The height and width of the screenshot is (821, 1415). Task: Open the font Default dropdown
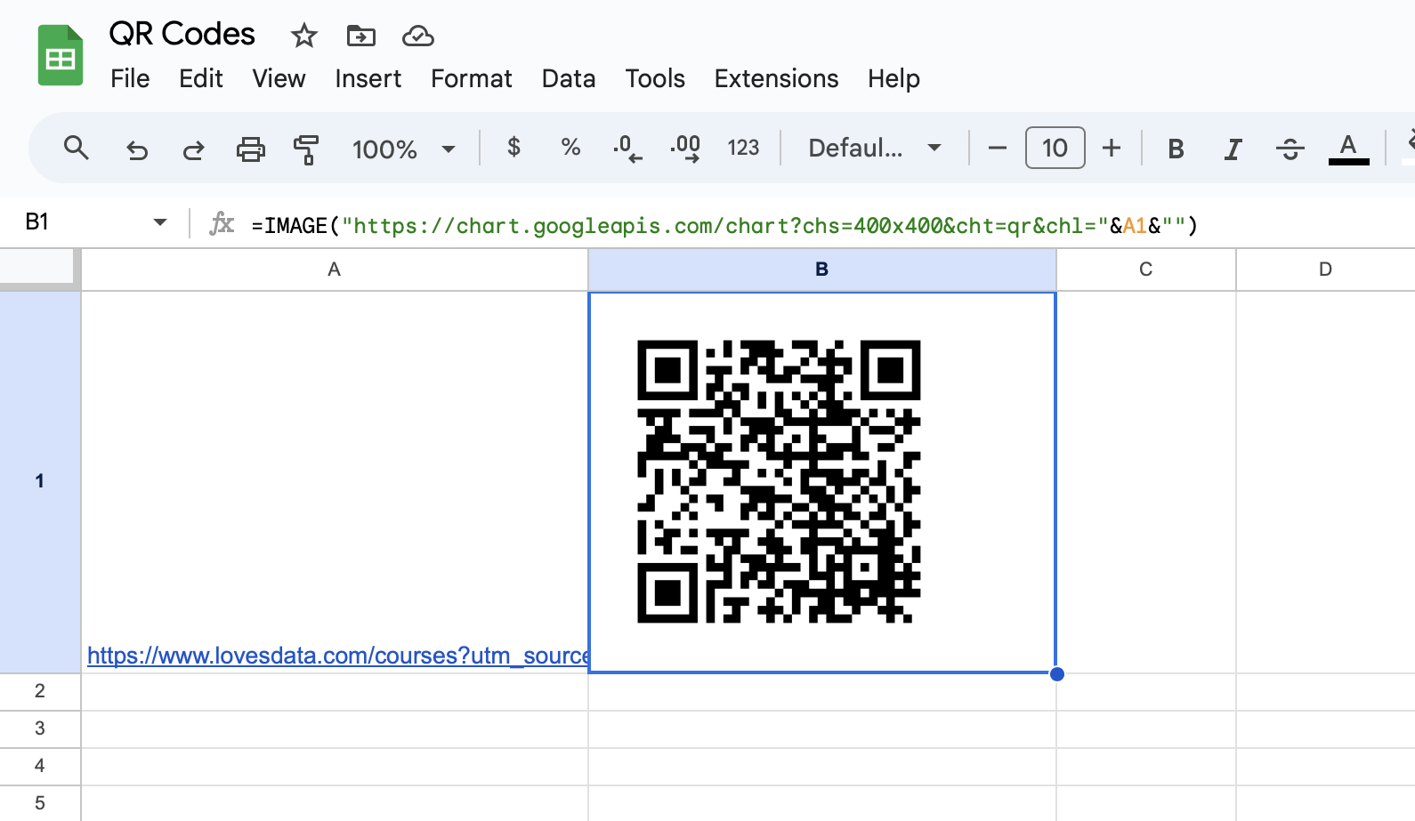click(875, 148)
